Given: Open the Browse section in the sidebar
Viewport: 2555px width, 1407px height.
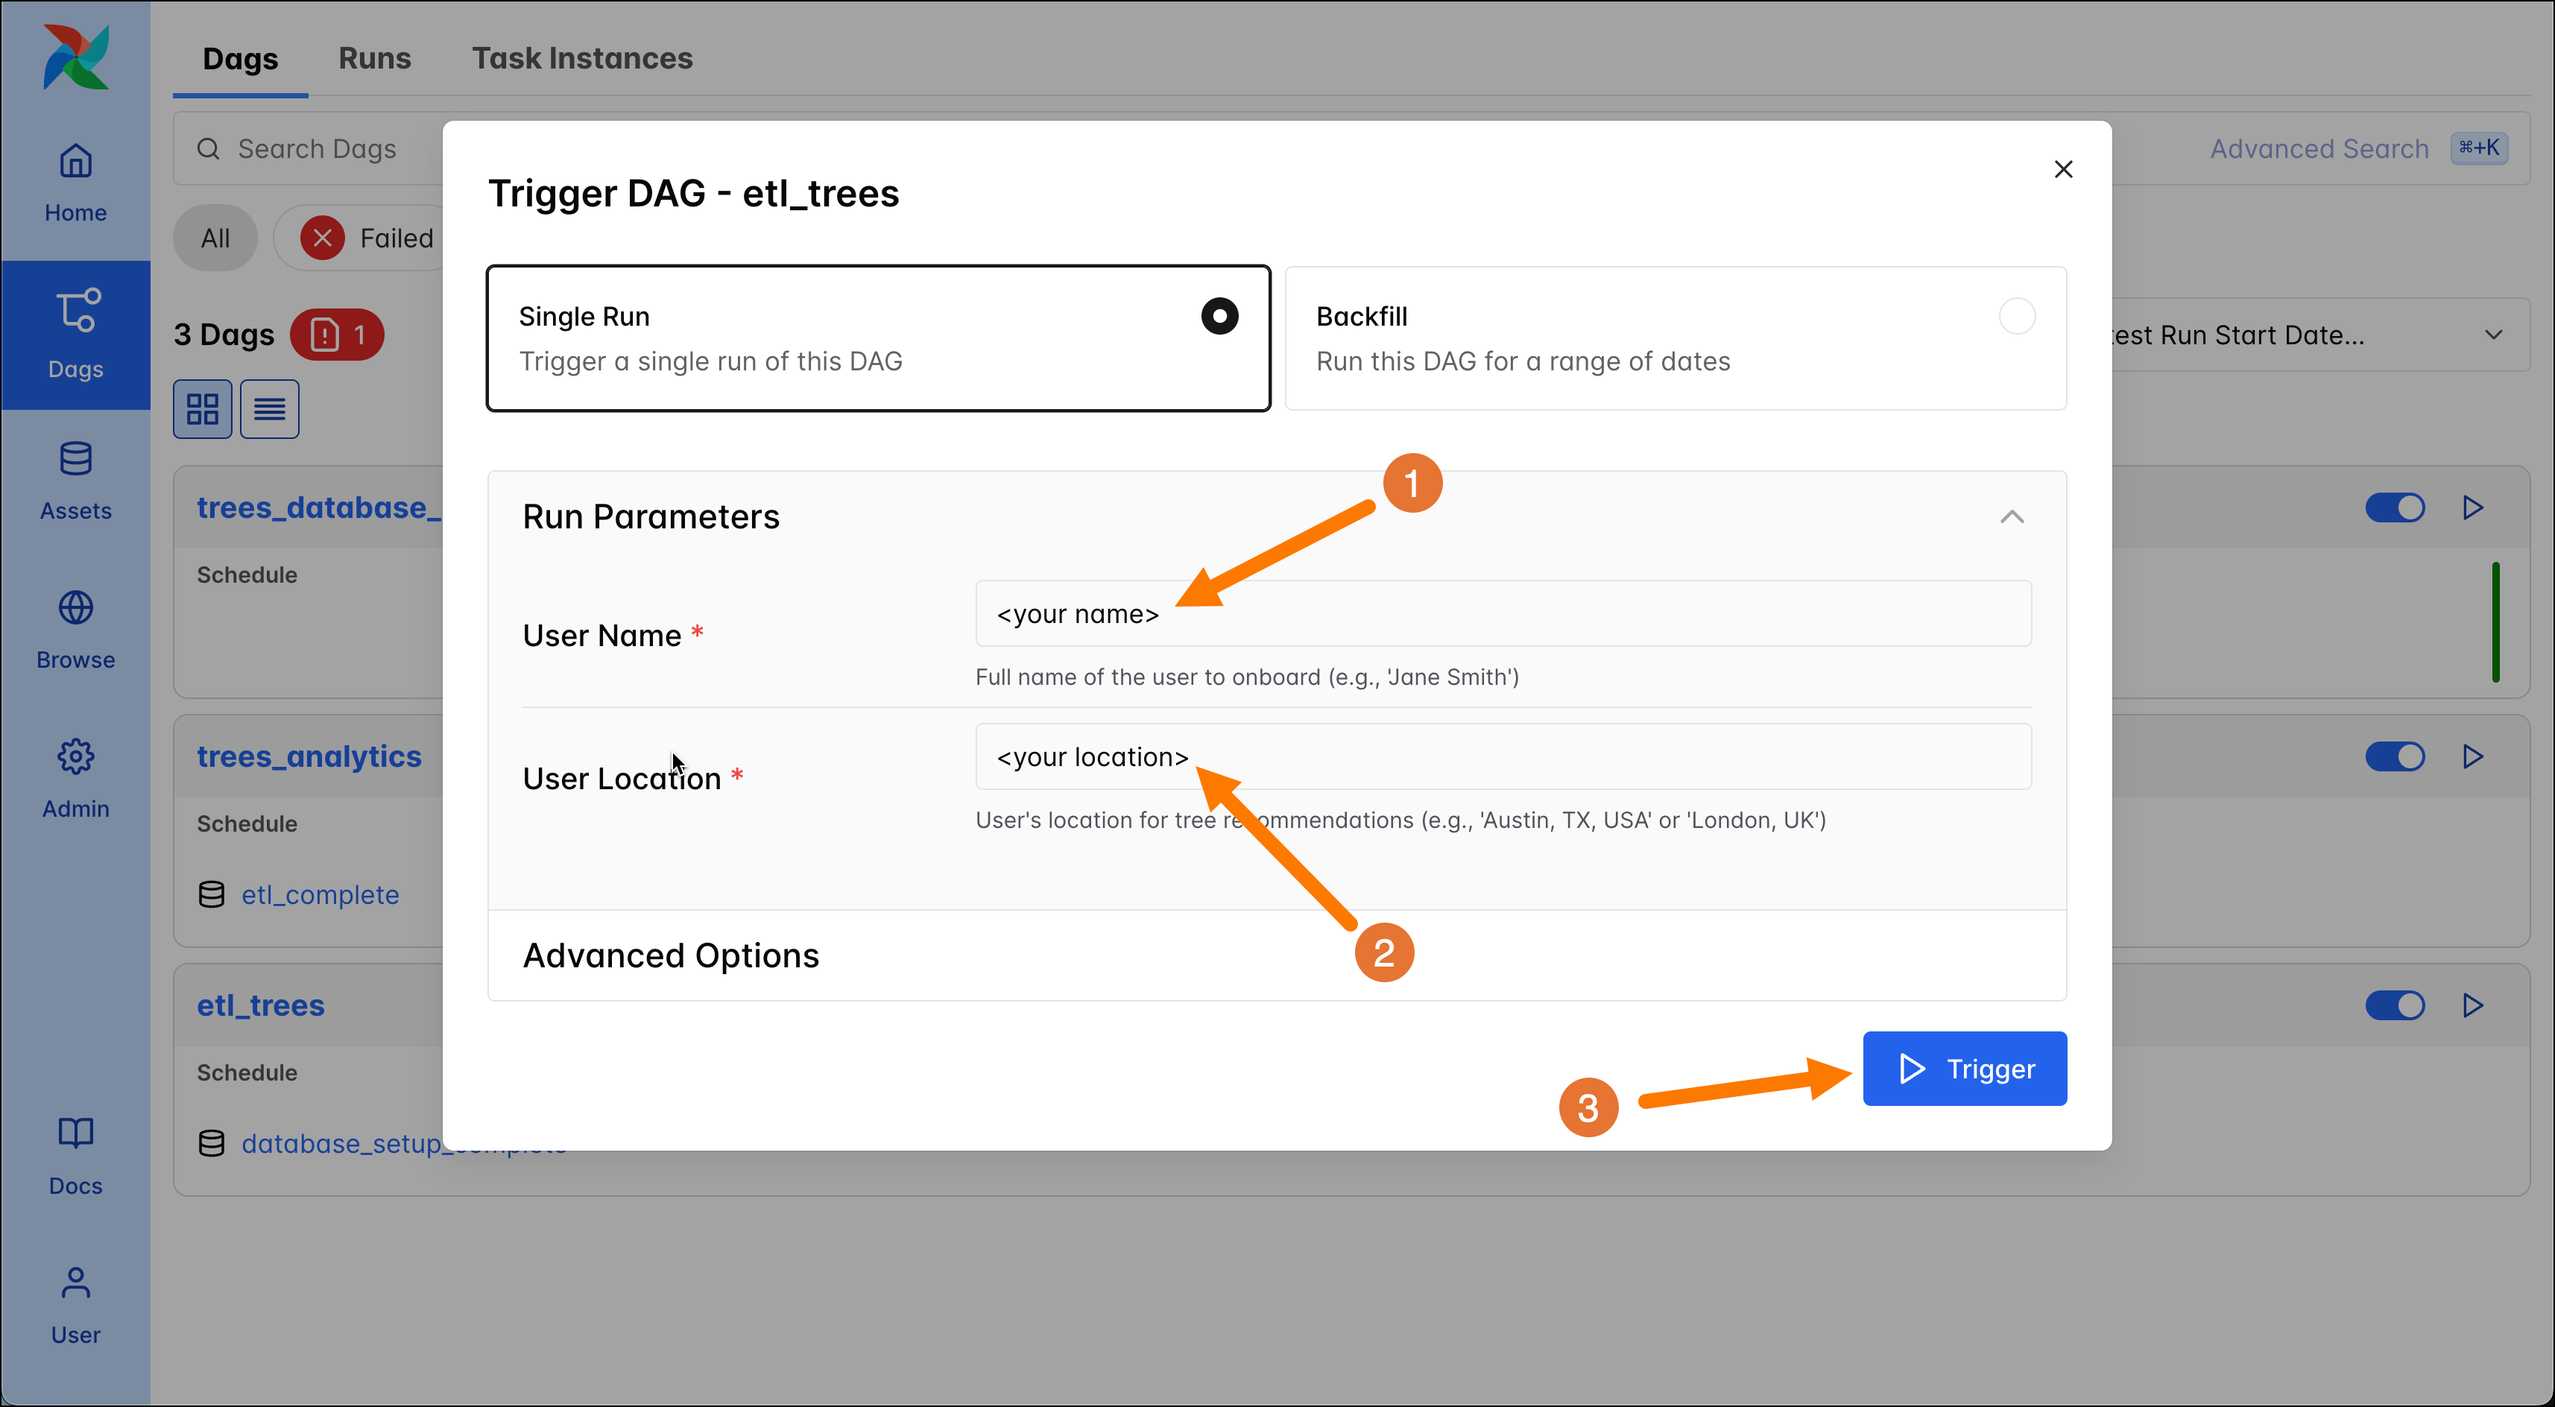Looking at the screenshot, I should 75,630.
